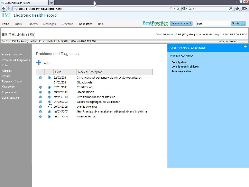Open Results in the sidebar
The height and width of the screenshot is (187, 249).
coord(6,76)
